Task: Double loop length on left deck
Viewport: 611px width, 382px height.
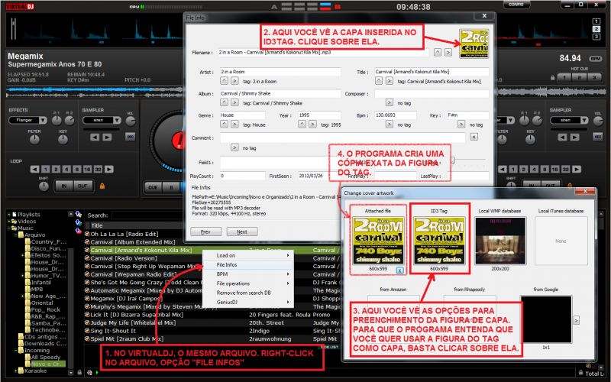Action: [x=109, y=169]
